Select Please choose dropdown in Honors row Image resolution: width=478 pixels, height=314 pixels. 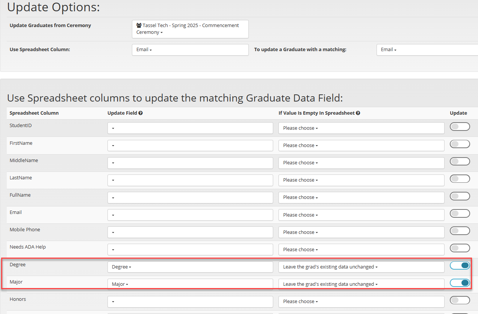click(361, 302)
